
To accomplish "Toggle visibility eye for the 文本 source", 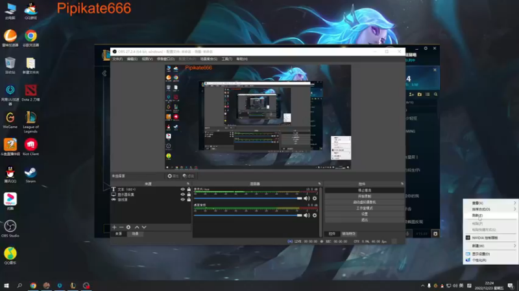I will (183, 189).
